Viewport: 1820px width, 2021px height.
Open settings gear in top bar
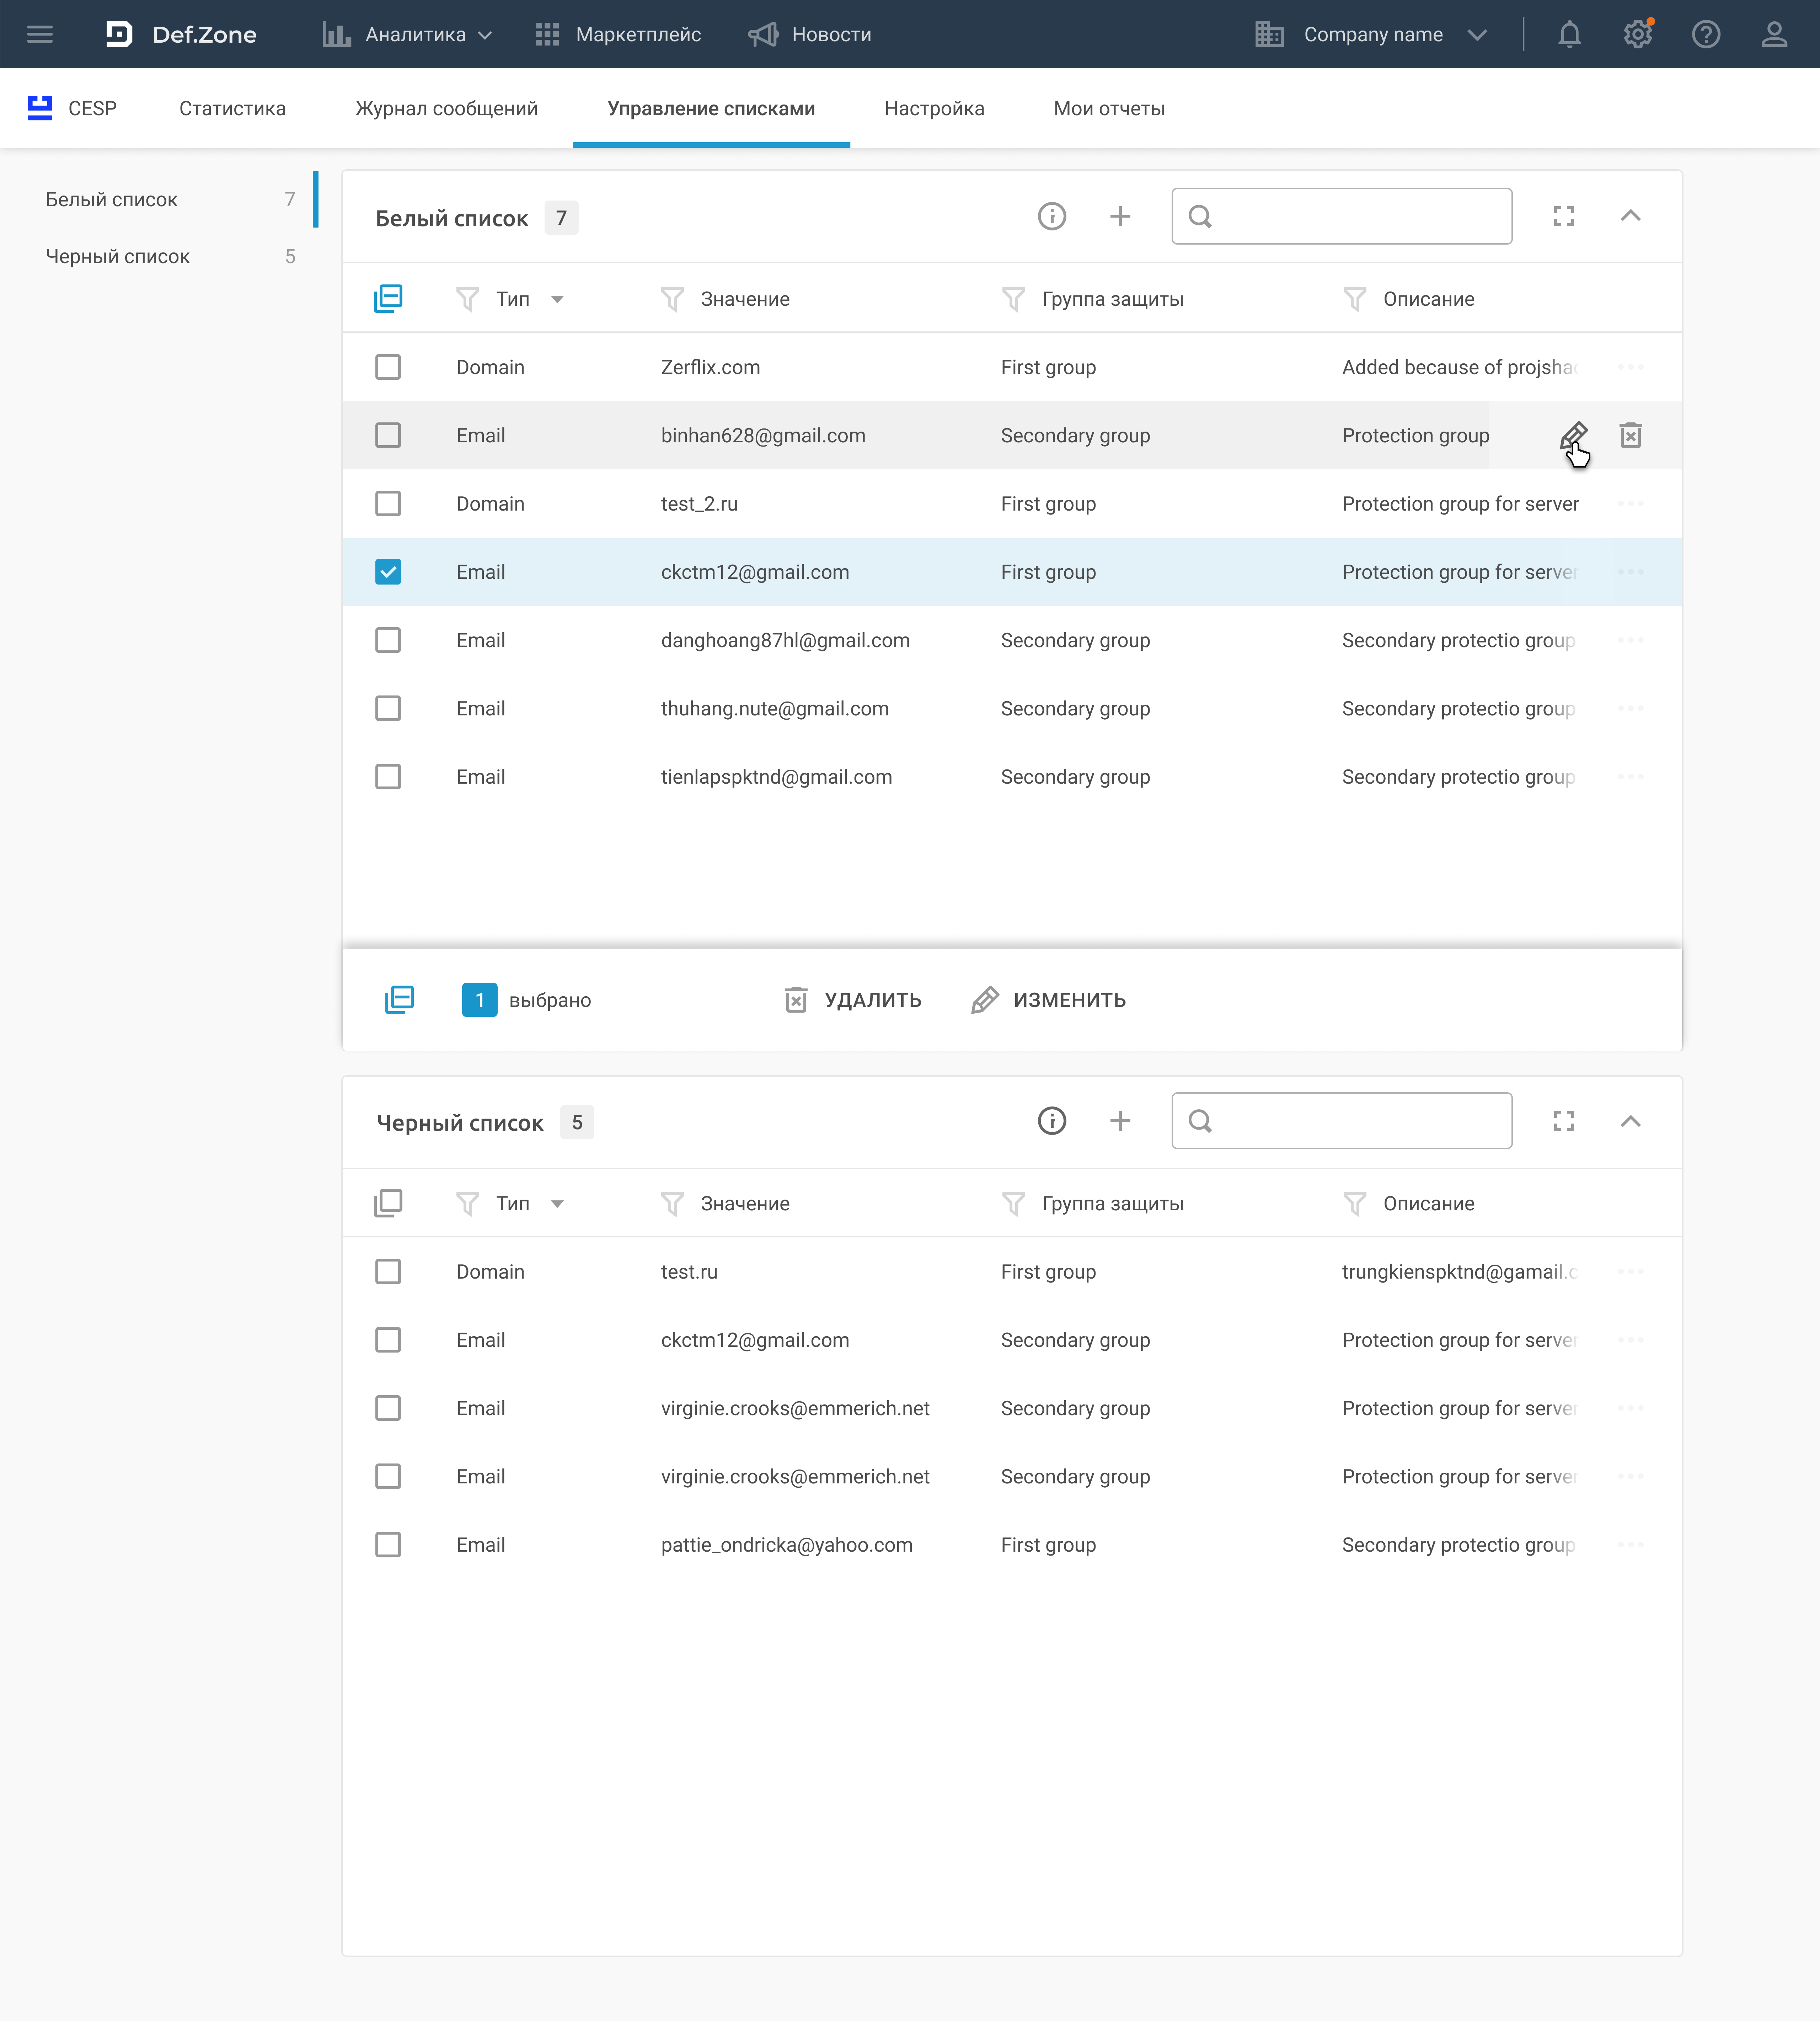tap(1637, 35)
